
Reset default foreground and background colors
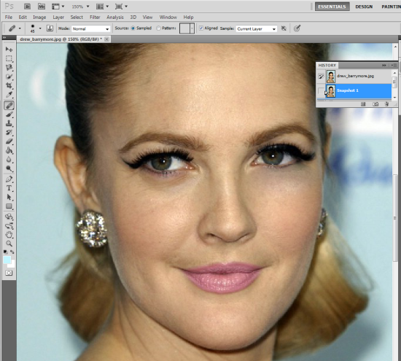tap(5, 252)
